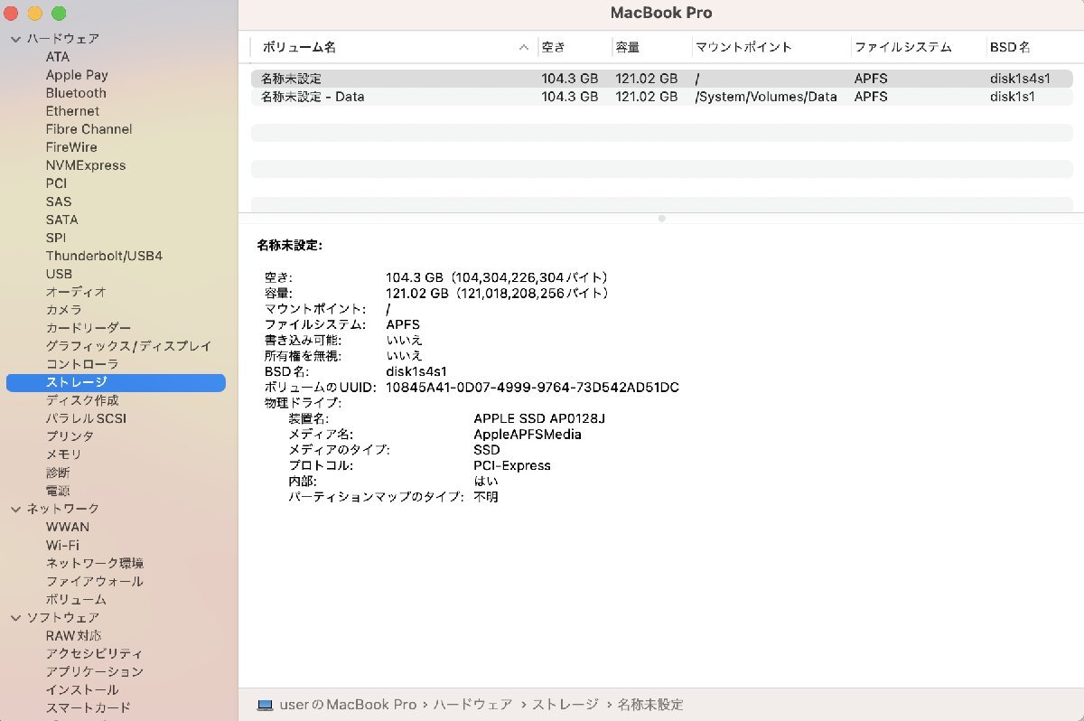Click the /System/Volumes/Data mount point cell
1084x721 pixels.
(x=766, y=97)
